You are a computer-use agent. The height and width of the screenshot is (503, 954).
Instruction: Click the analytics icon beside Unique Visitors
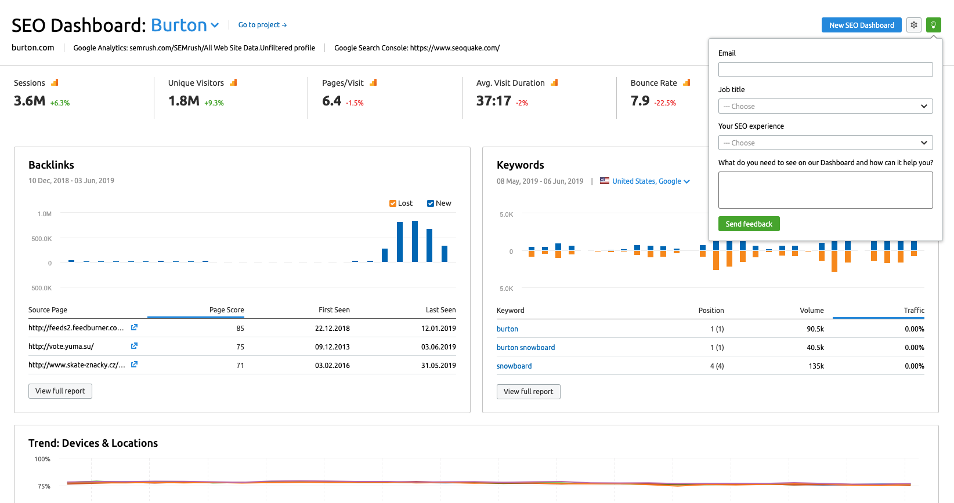coord(233,83)
